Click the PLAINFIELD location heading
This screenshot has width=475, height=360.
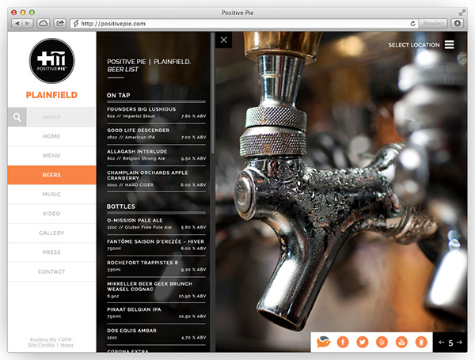pos(51,95)
